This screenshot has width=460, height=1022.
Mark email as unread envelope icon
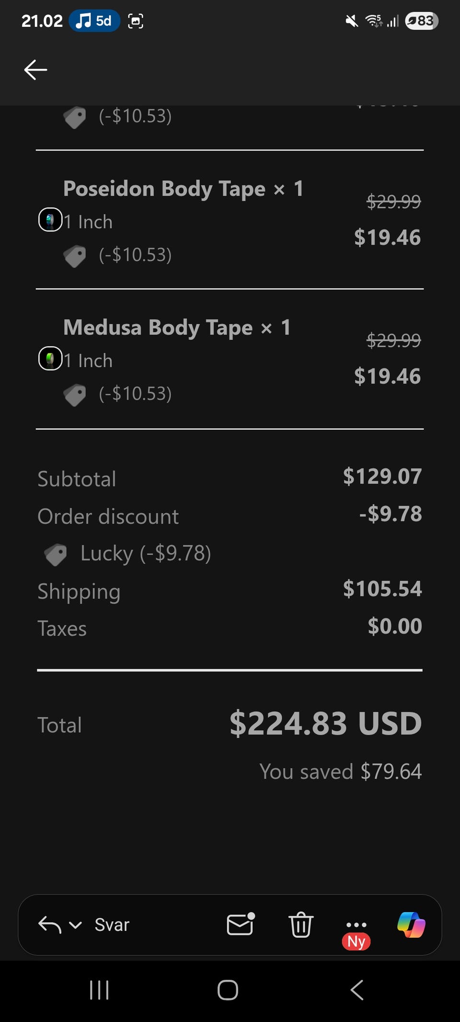240,924
